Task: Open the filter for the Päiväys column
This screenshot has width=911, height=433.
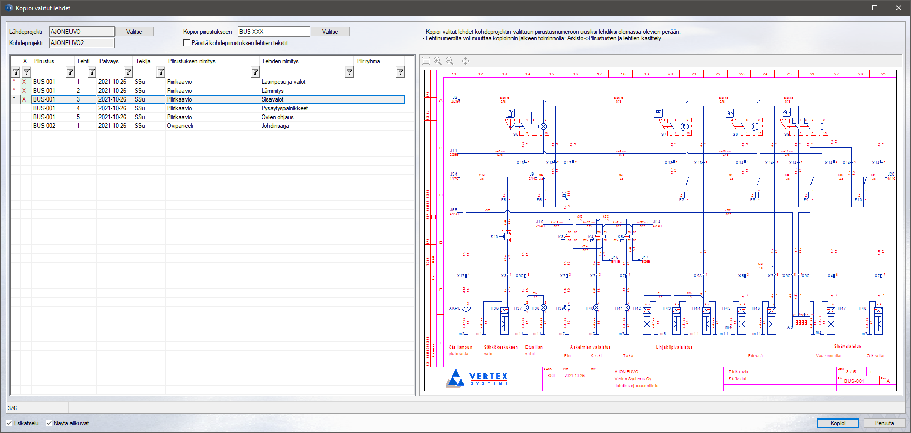Action: tap(128, 72)
